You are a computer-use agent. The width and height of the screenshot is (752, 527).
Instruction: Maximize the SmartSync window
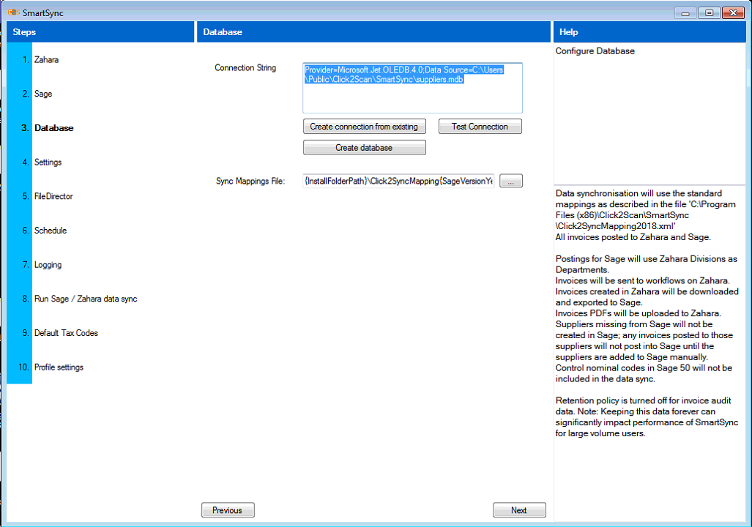coord(709,13)
